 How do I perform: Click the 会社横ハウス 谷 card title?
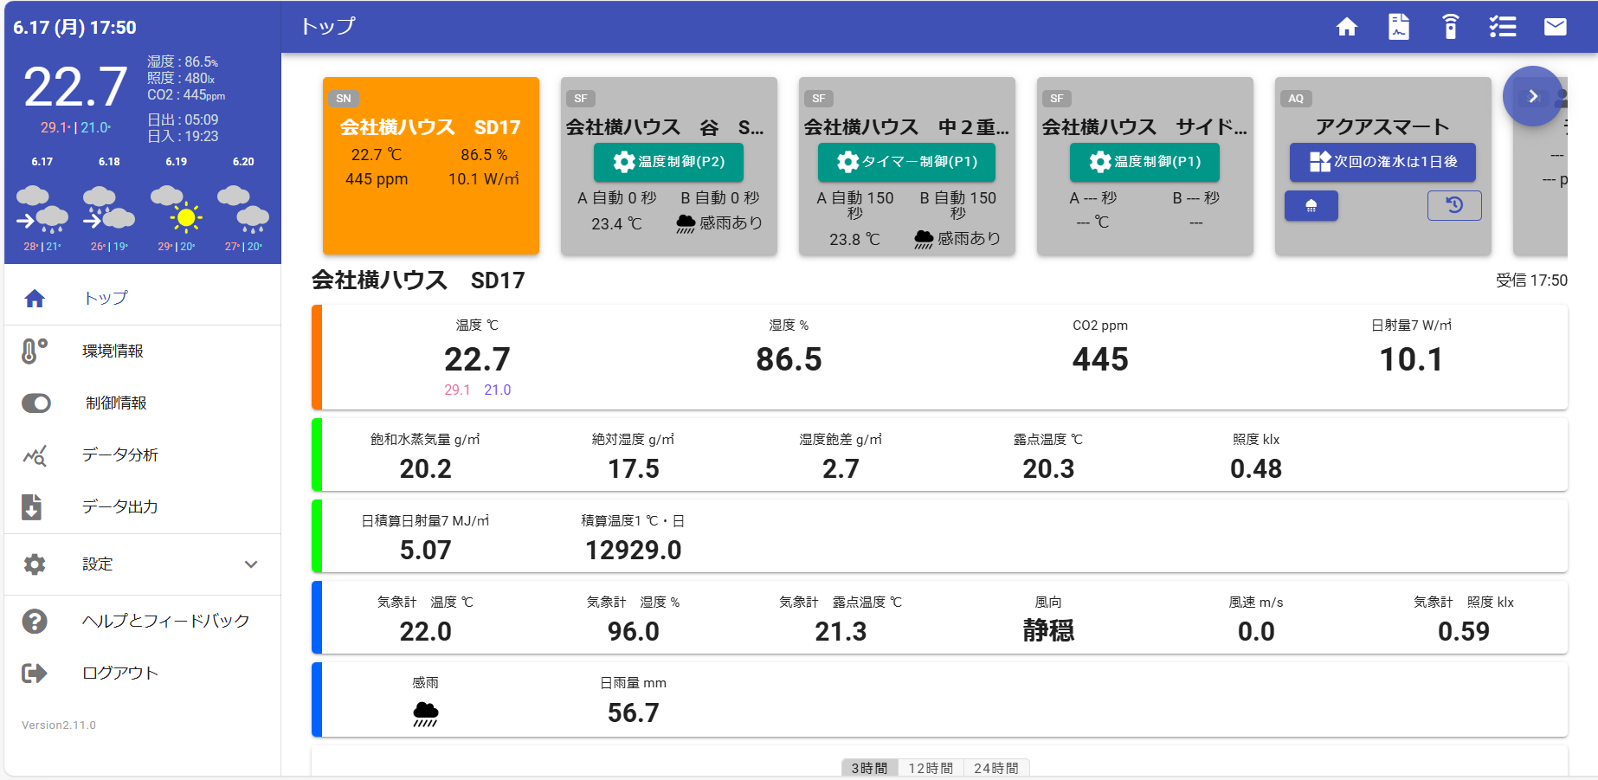tap(665, 127)
